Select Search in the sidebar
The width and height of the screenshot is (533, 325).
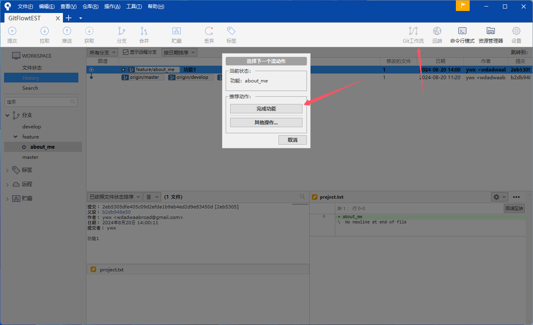(x=30, y=88)
